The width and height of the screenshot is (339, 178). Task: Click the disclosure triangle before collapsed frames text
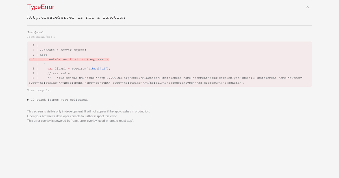click(28, 100)
